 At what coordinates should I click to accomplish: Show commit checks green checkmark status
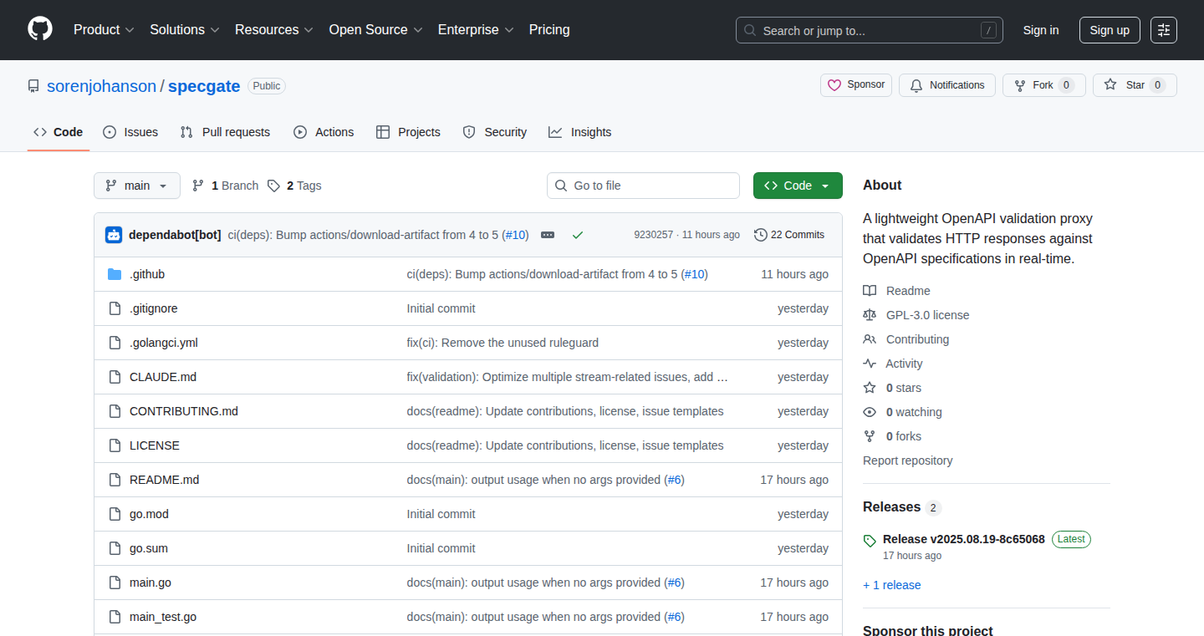tap(577, 235)
